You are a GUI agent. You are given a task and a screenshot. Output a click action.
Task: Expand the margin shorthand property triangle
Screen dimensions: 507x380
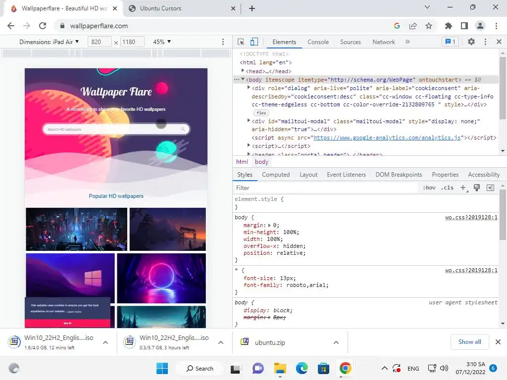point(270,225)
